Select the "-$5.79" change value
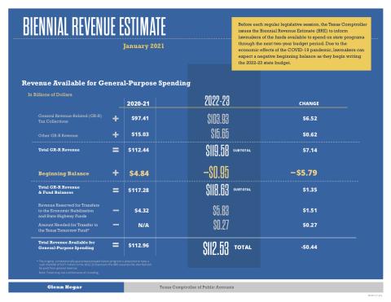 pyautogui.click(x=304, y=173)
